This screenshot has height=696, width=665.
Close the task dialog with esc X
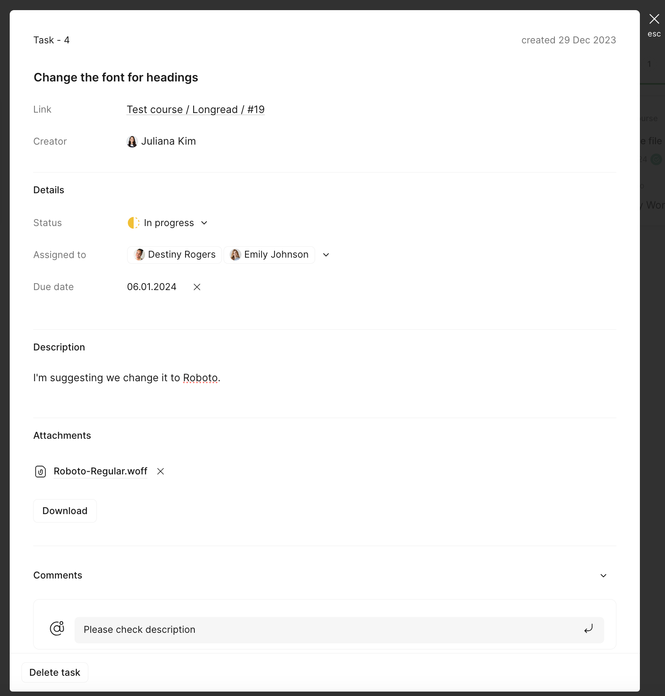click(654, 19)
